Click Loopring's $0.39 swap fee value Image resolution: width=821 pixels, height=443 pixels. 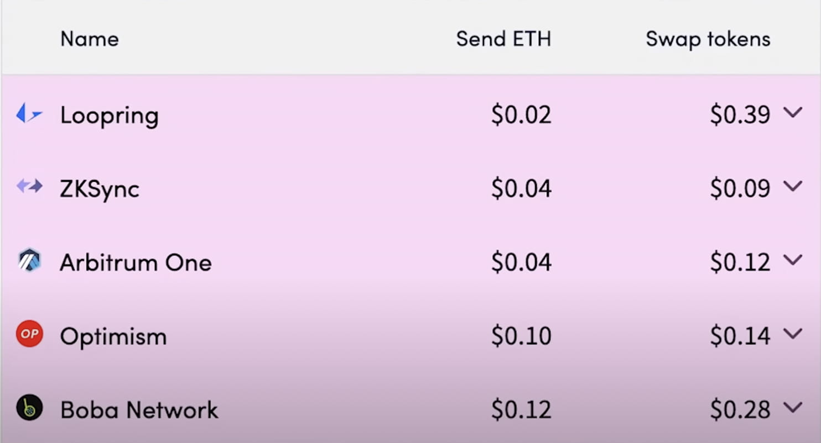click(739, 115)
